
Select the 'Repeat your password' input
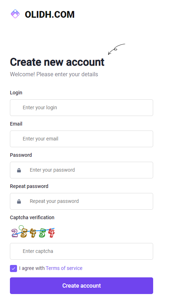(82, 201)
